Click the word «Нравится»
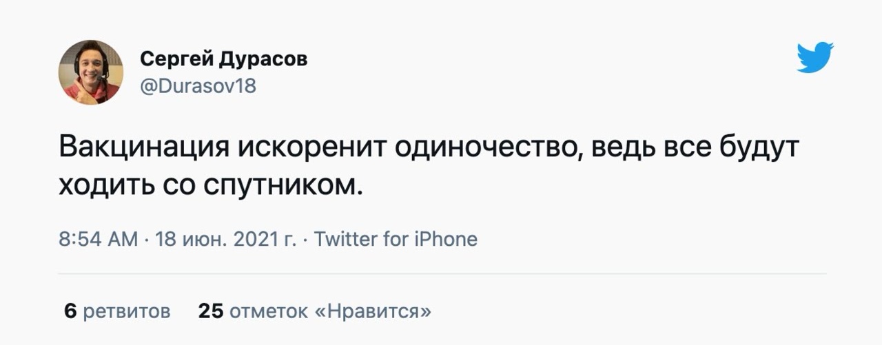This screenshot has height=345, width=882. (373, 311)
